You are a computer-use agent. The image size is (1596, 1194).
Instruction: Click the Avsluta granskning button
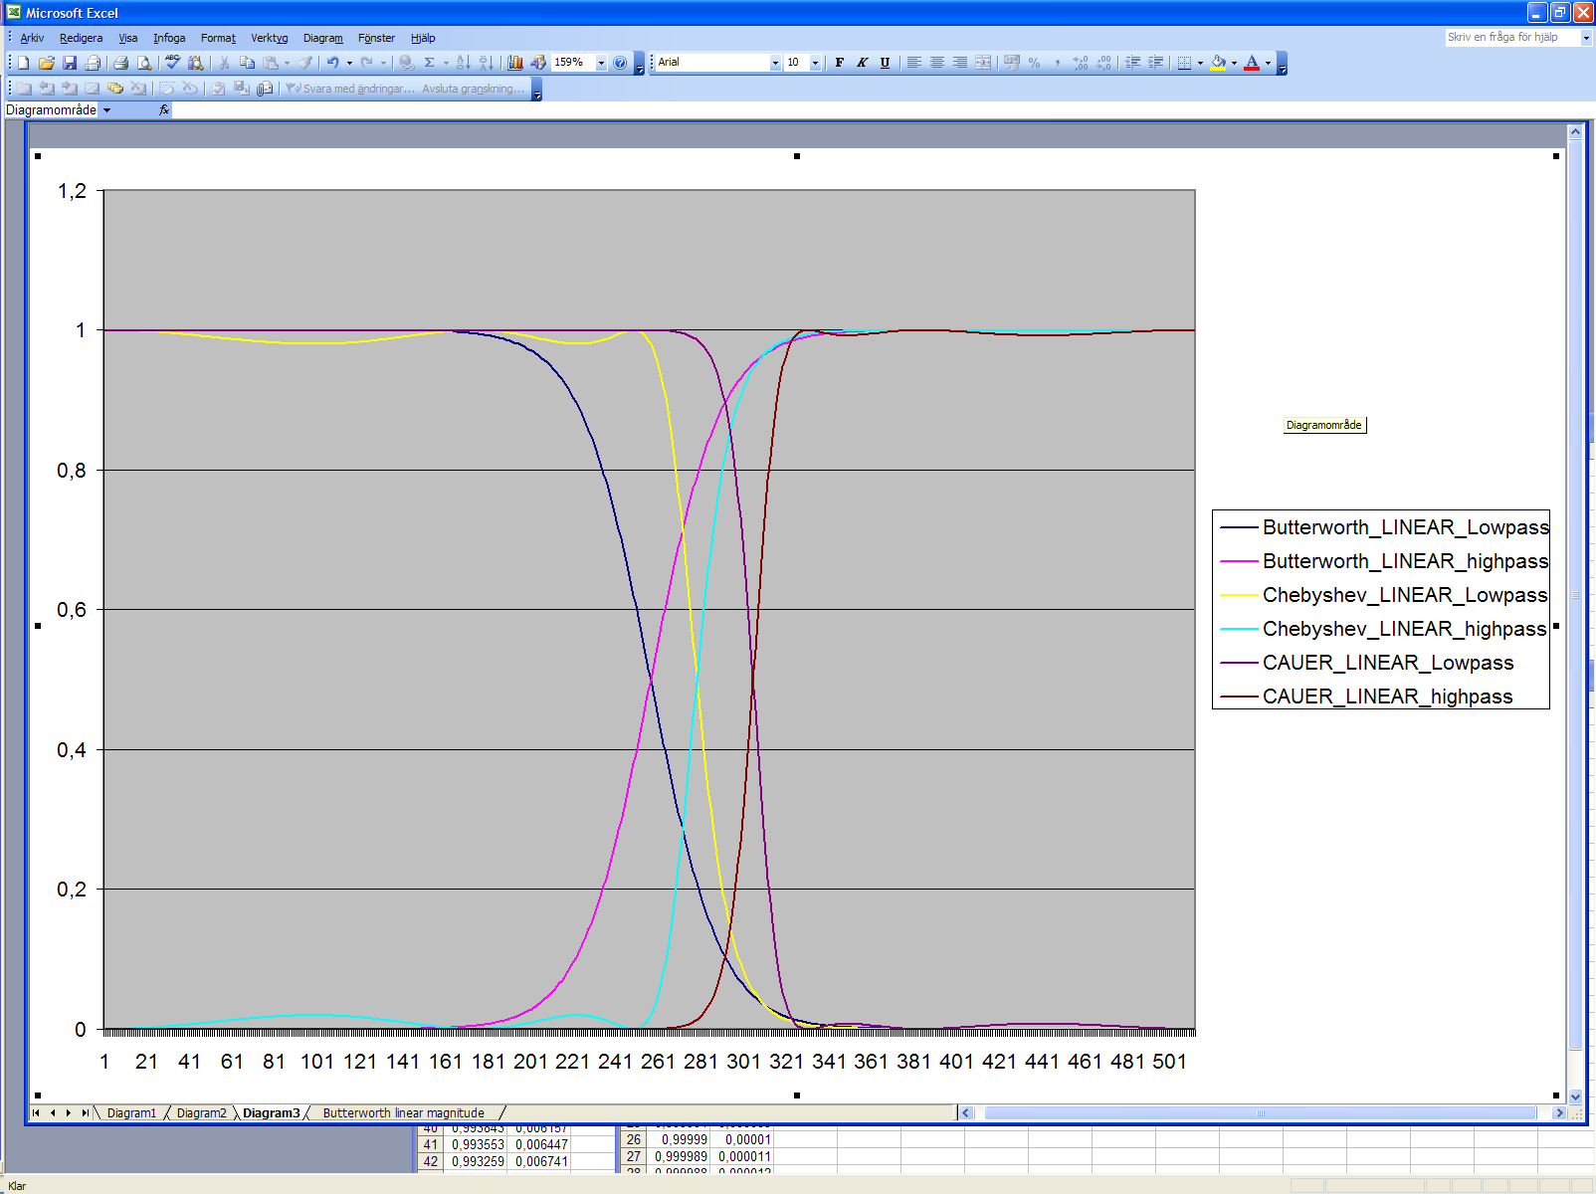pos(473,89)
